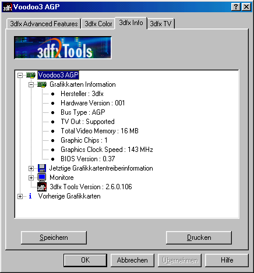Click the Voodoo3 AGP graphics card icon
254x273 pixels.
(x=31, y=75)
